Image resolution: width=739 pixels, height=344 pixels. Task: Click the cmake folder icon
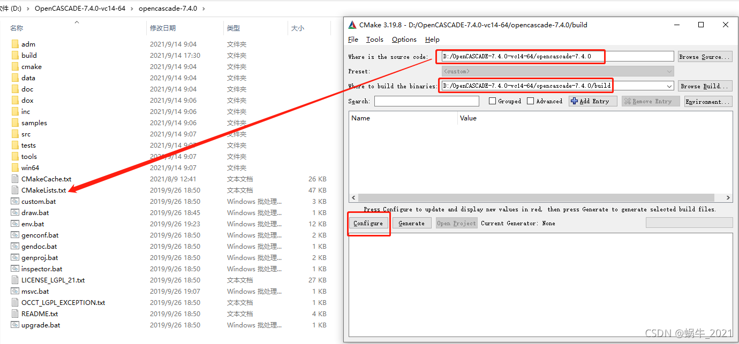(15, 66)
